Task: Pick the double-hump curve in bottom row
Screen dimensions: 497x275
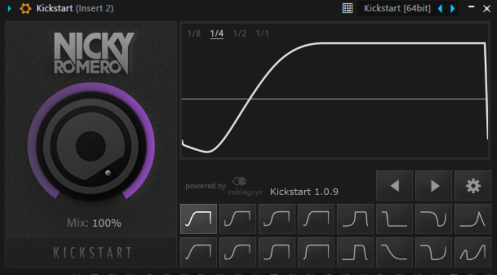Action: point(473,252)
